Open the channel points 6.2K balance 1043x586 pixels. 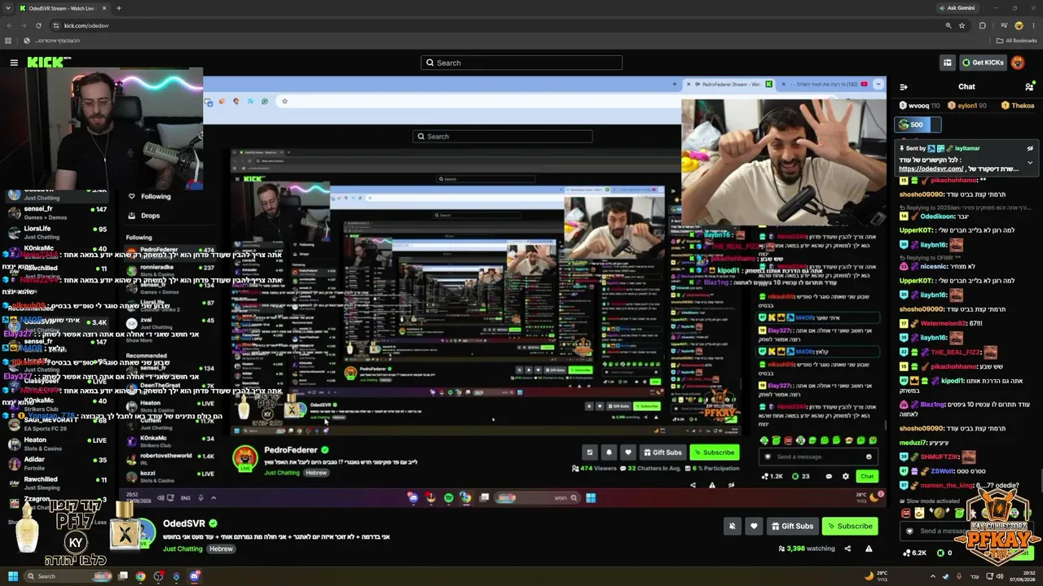(x=916, y=553)
